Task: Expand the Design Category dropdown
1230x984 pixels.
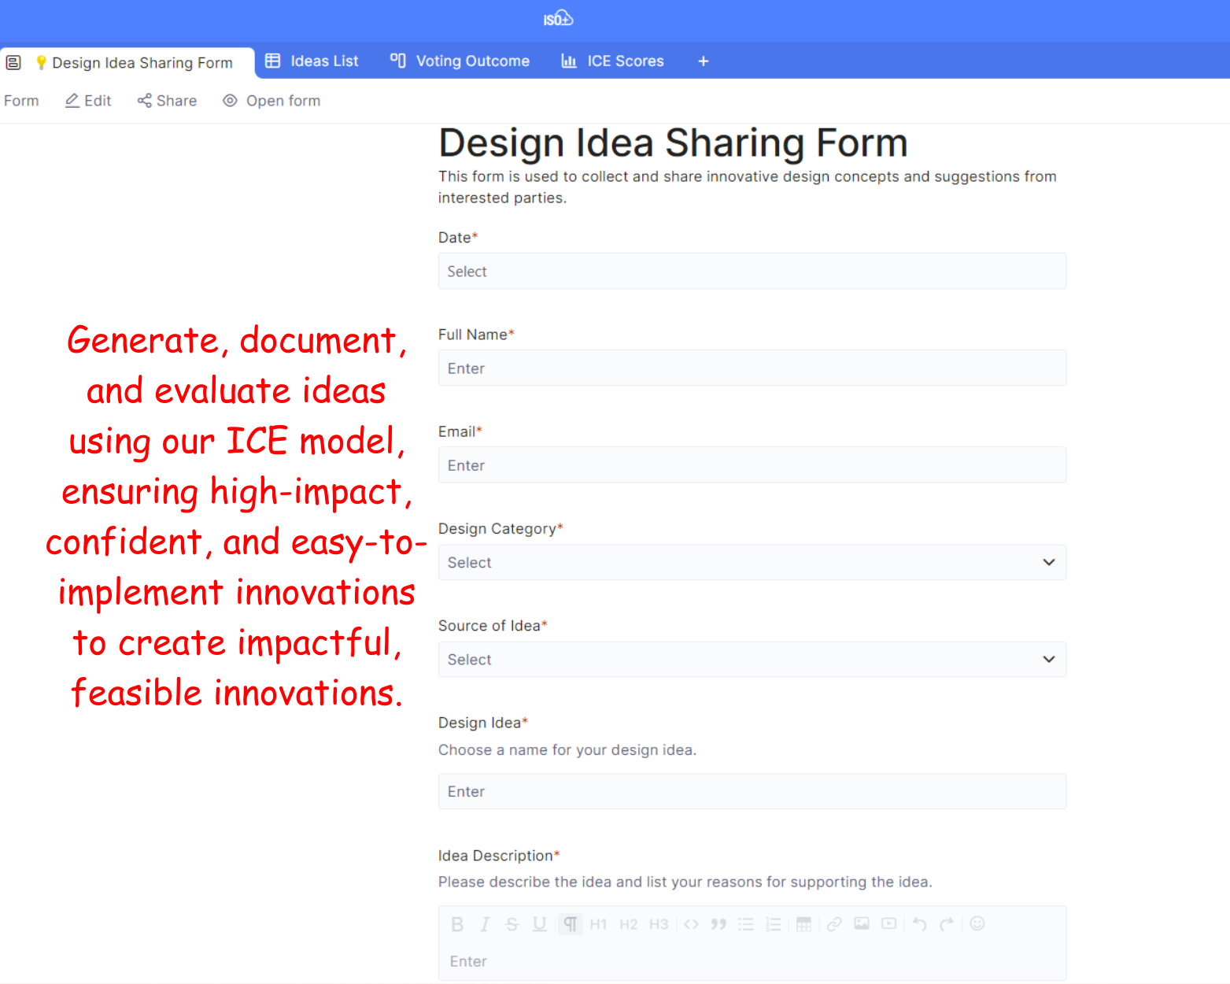Action: 752,563
